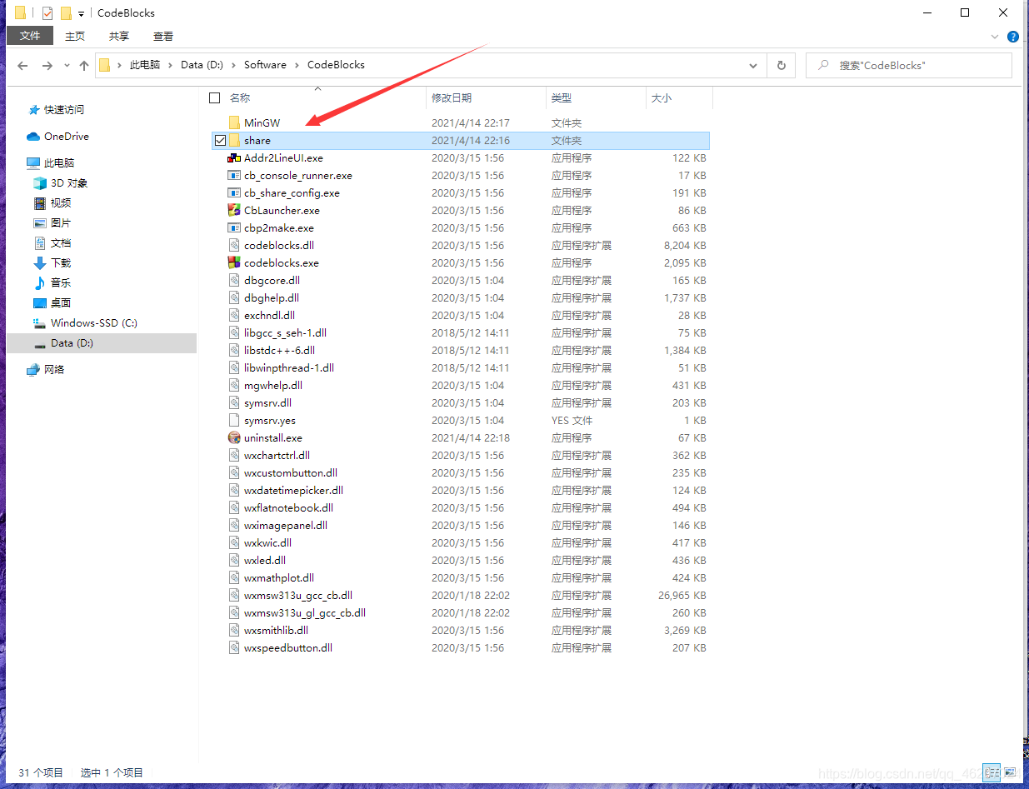1029x789 pixels.
Task: Sort by 修改日期 column header
Action: [452, 98]
